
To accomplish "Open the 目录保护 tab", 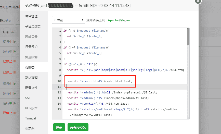I will coord(31,47).
